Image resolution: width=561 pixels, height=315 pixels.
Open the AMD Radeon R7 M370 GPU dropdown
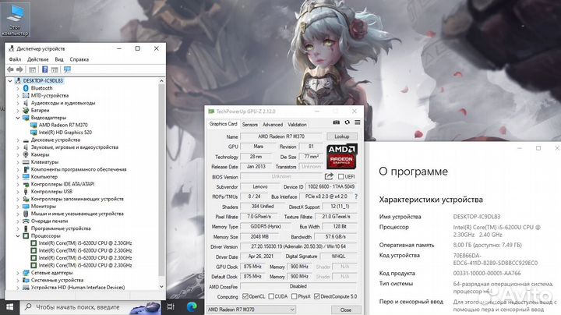251,310
